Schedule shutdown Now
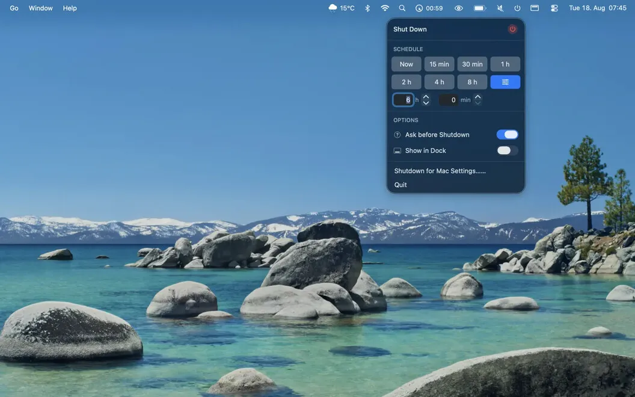 [x=406, y=64]
